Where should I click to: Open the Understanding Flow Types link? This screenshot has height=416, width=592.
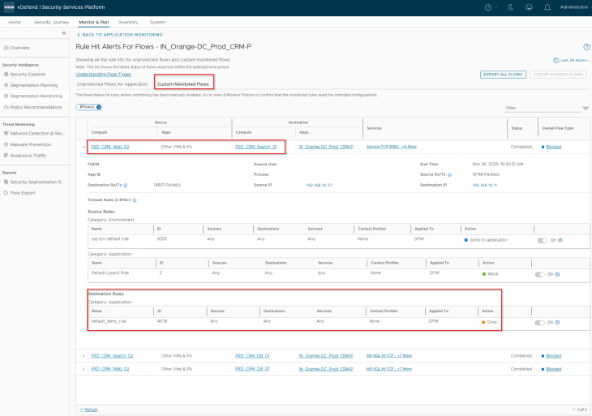coord(103,74)
